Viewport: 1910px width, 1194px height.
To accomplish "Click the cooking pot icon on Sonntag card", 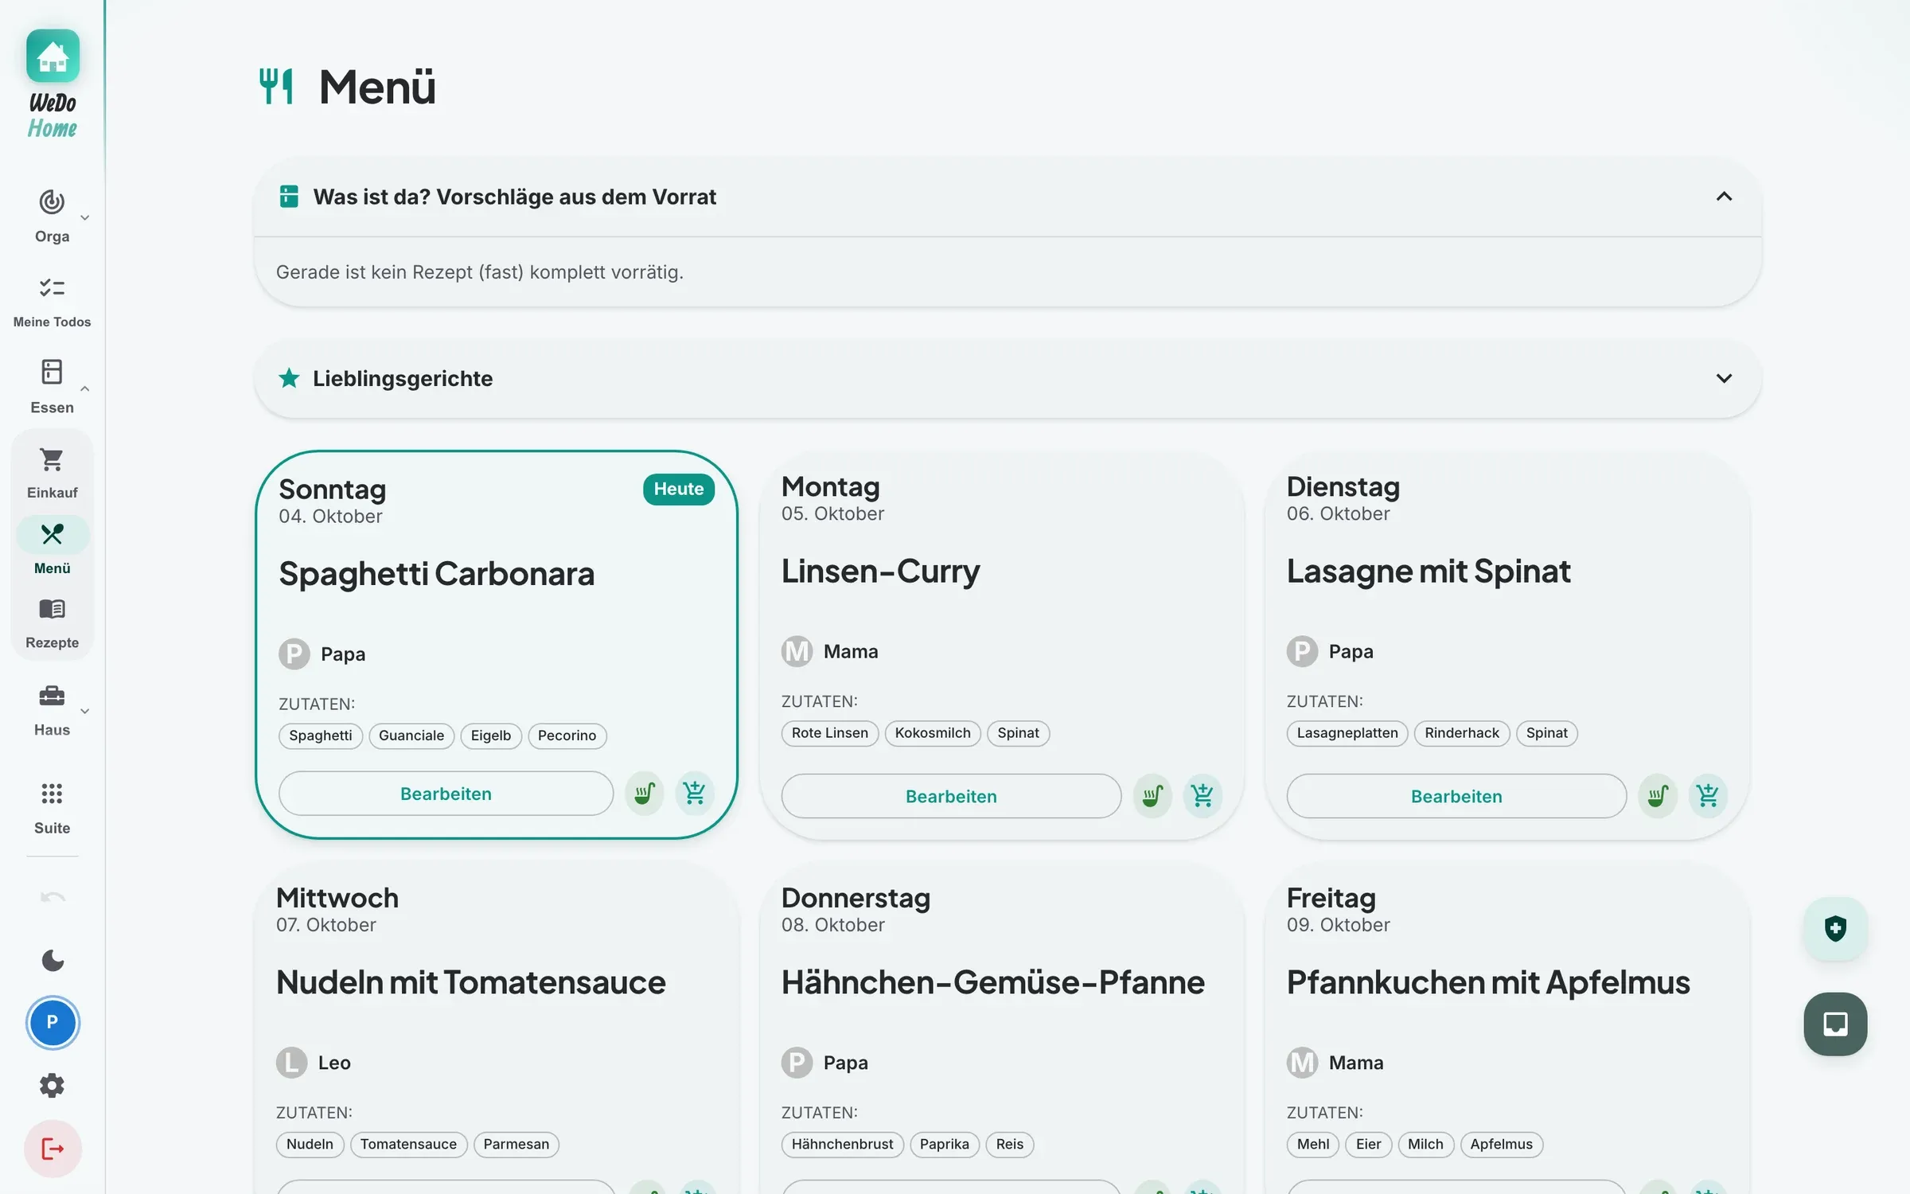I will coord(645,793).
